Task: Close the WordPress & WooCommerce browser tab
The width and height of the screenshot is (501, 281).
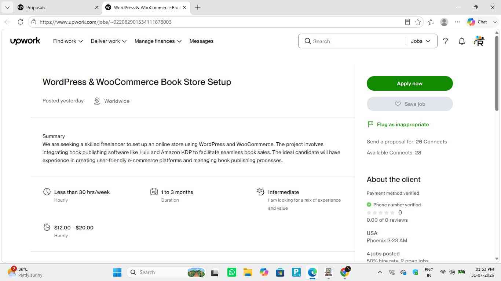Action: (184, 7)
